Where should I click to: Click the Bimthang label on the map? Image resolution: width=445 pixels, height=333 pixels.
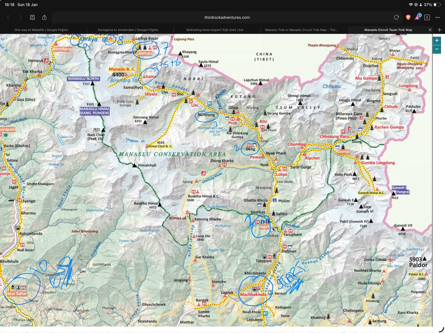pos(62,49)
